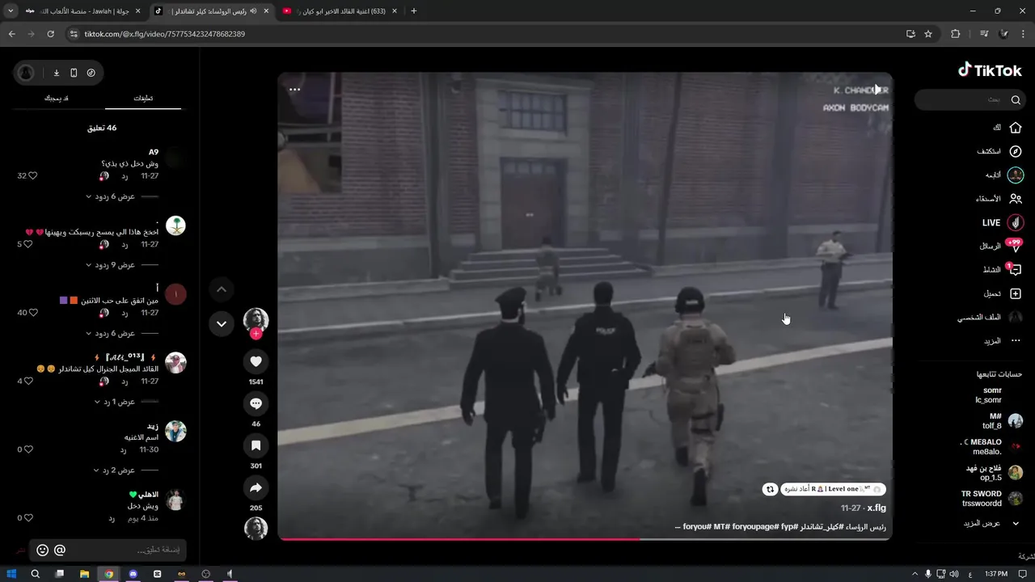Expand 'عرض المزيد' following accounts list

tap(990, 523)
